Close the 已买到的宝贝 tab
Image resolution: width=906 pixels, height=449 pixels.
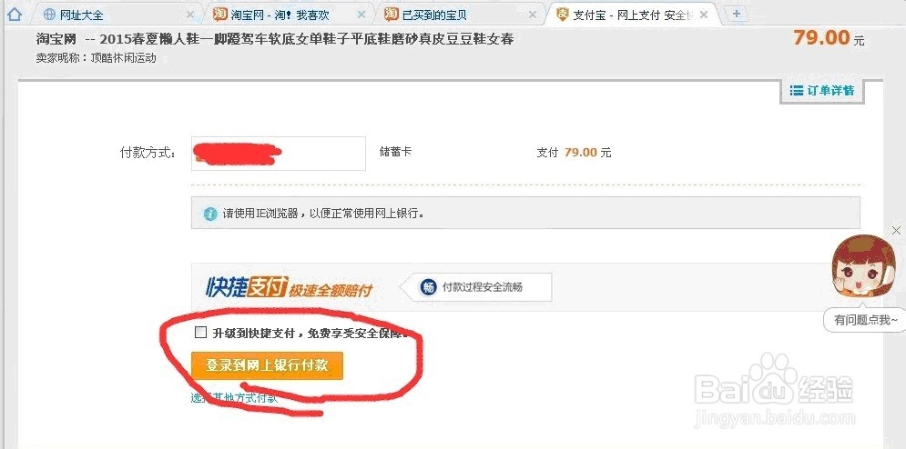point(532,15)
